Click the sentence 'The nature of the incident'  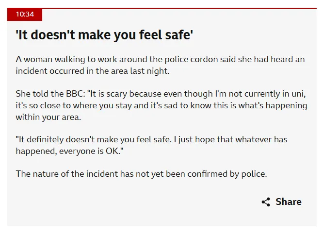pyautogui.click(x=141, y=174)
